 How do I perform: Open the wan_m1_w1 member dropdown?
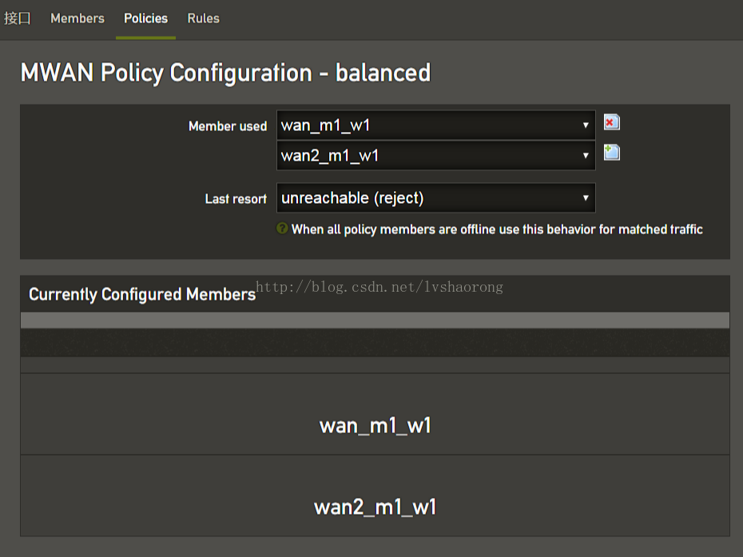pos(436,125)
